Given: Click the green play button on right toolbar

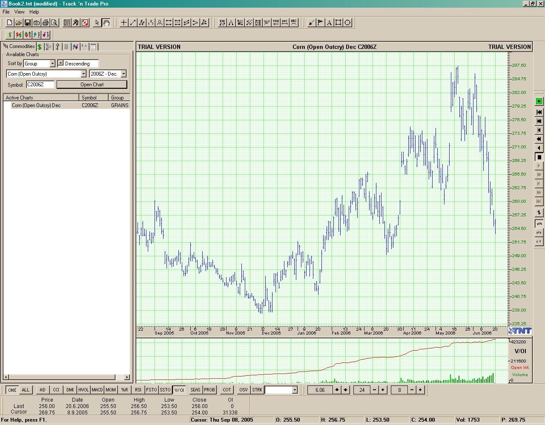Looking at the screenshot, I should tap(539, 101).
